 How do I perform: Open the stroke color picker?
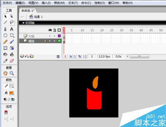pos(11,86)
